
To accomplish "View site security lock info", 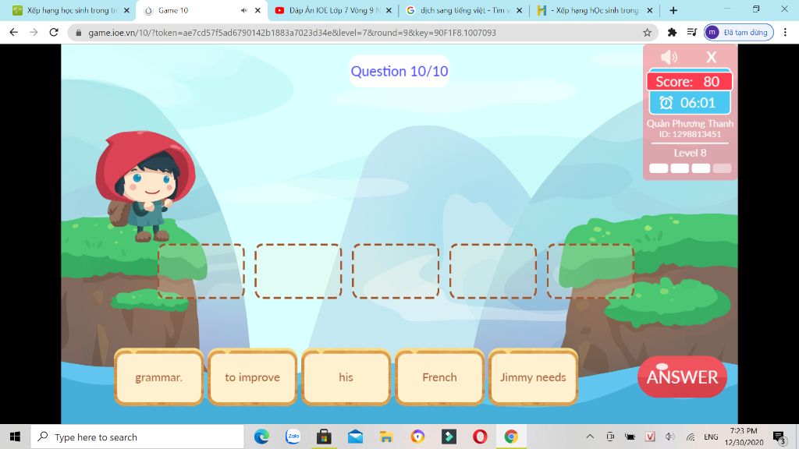I will pyautogui.click(x=78, y=33).
